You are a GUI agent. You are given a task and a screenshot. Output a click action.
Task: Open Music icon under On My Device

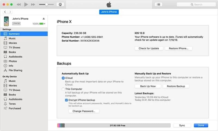[x=5, y=81]
